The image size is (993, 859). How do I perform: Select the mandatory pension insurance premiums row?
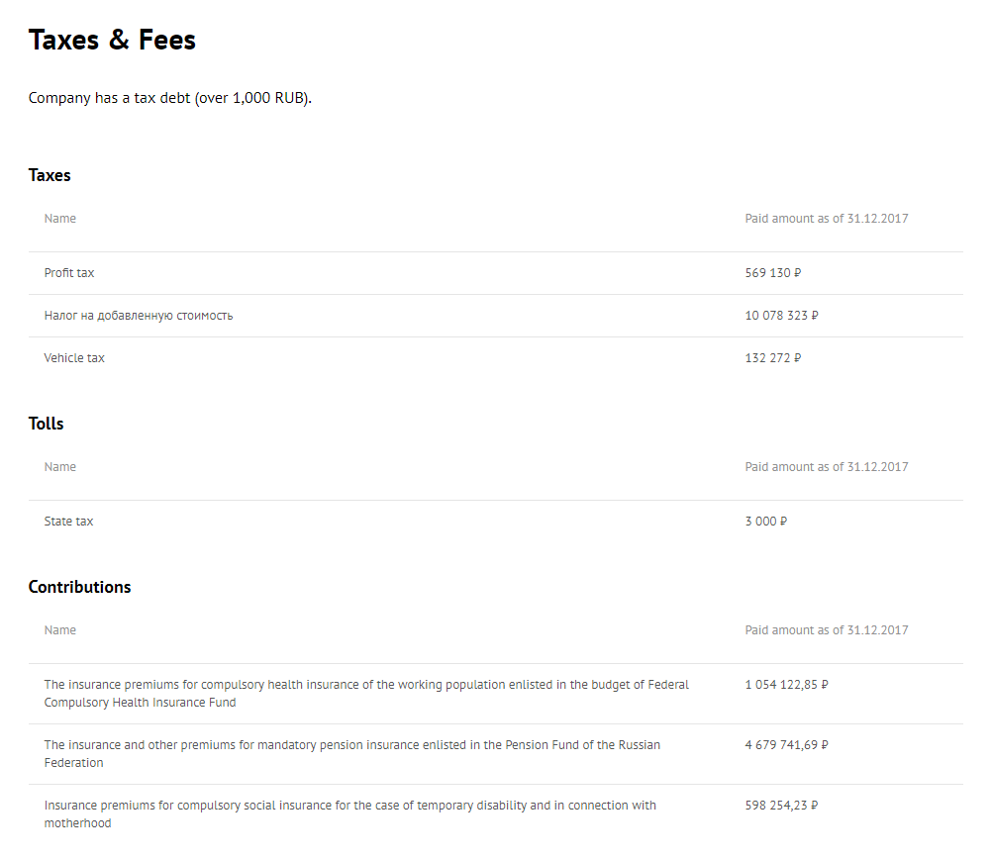[x=496, y=754]
